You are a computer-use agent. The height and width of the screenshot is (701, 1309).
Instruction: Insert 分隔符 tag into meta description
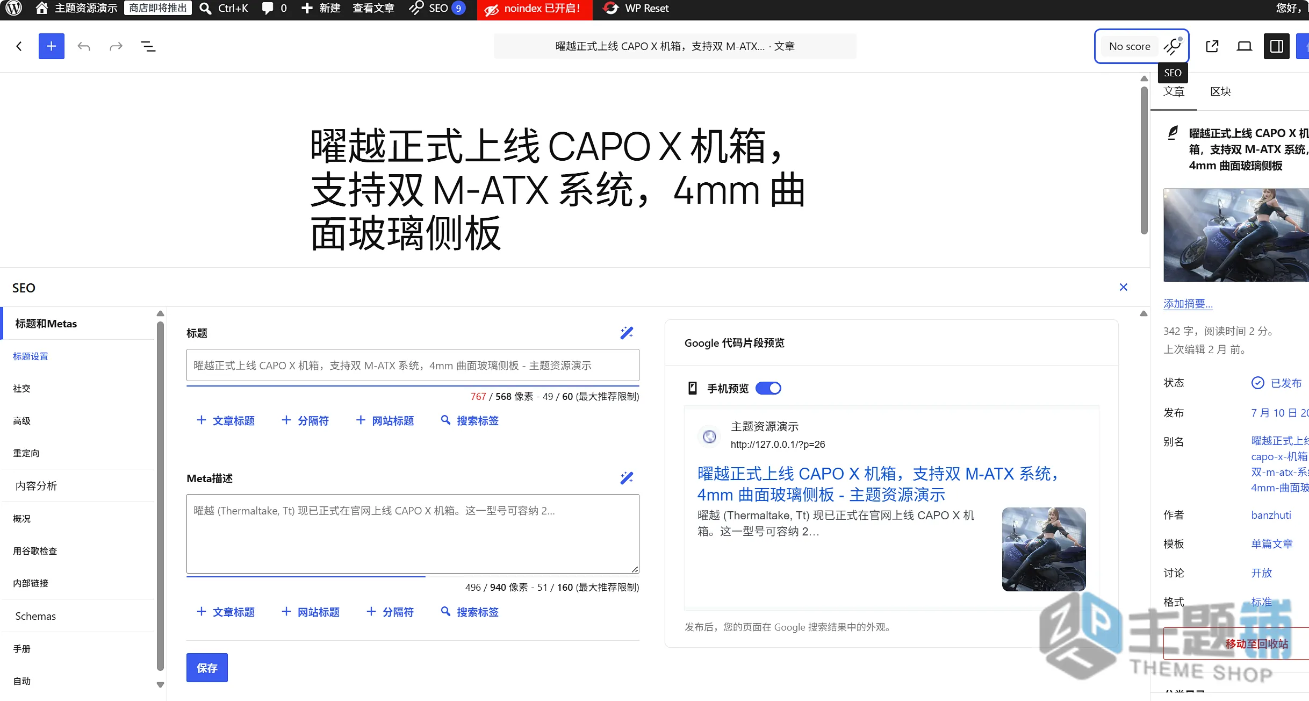click(x=390, y=612)
